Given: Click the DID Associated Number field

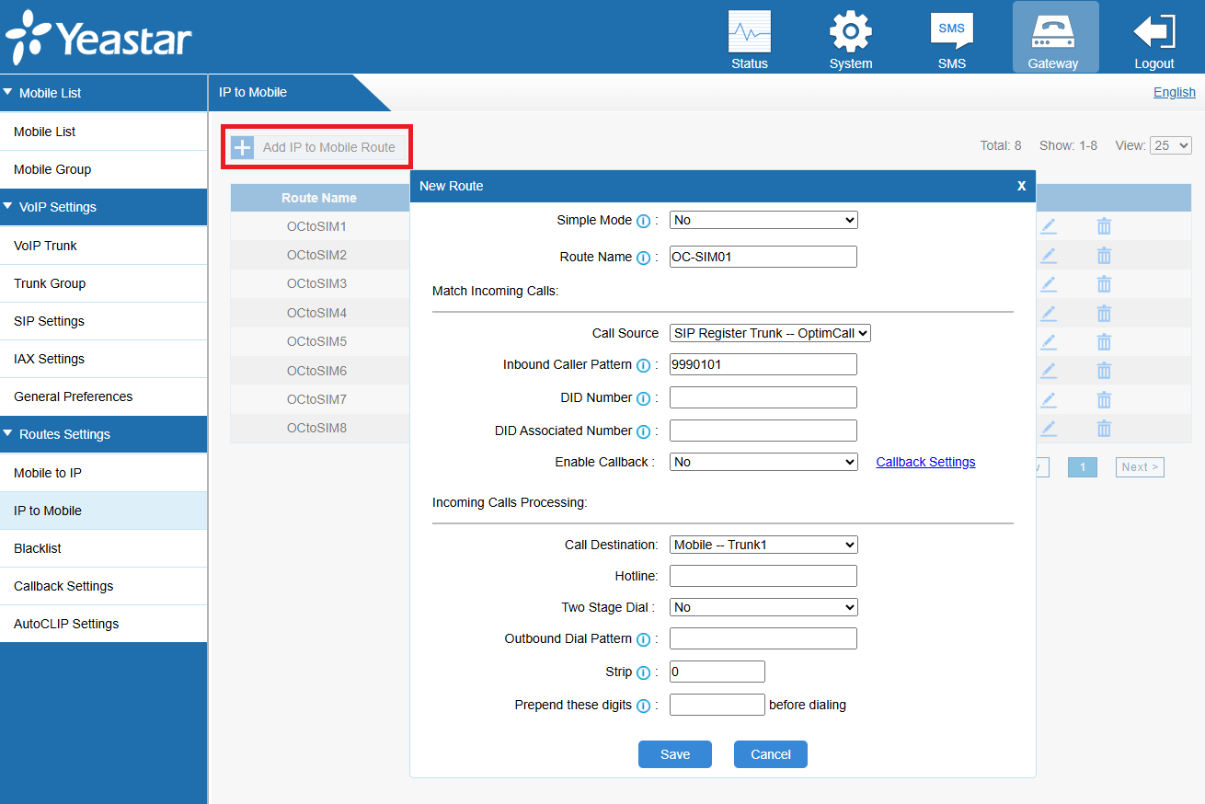Looking at the screenshot, I should [763, 431].
